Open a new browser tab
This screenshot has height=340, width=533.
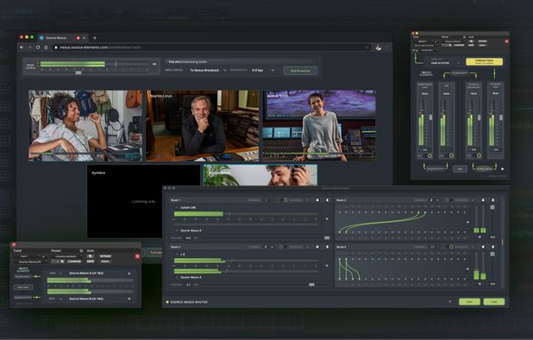(x=95, y=38)
